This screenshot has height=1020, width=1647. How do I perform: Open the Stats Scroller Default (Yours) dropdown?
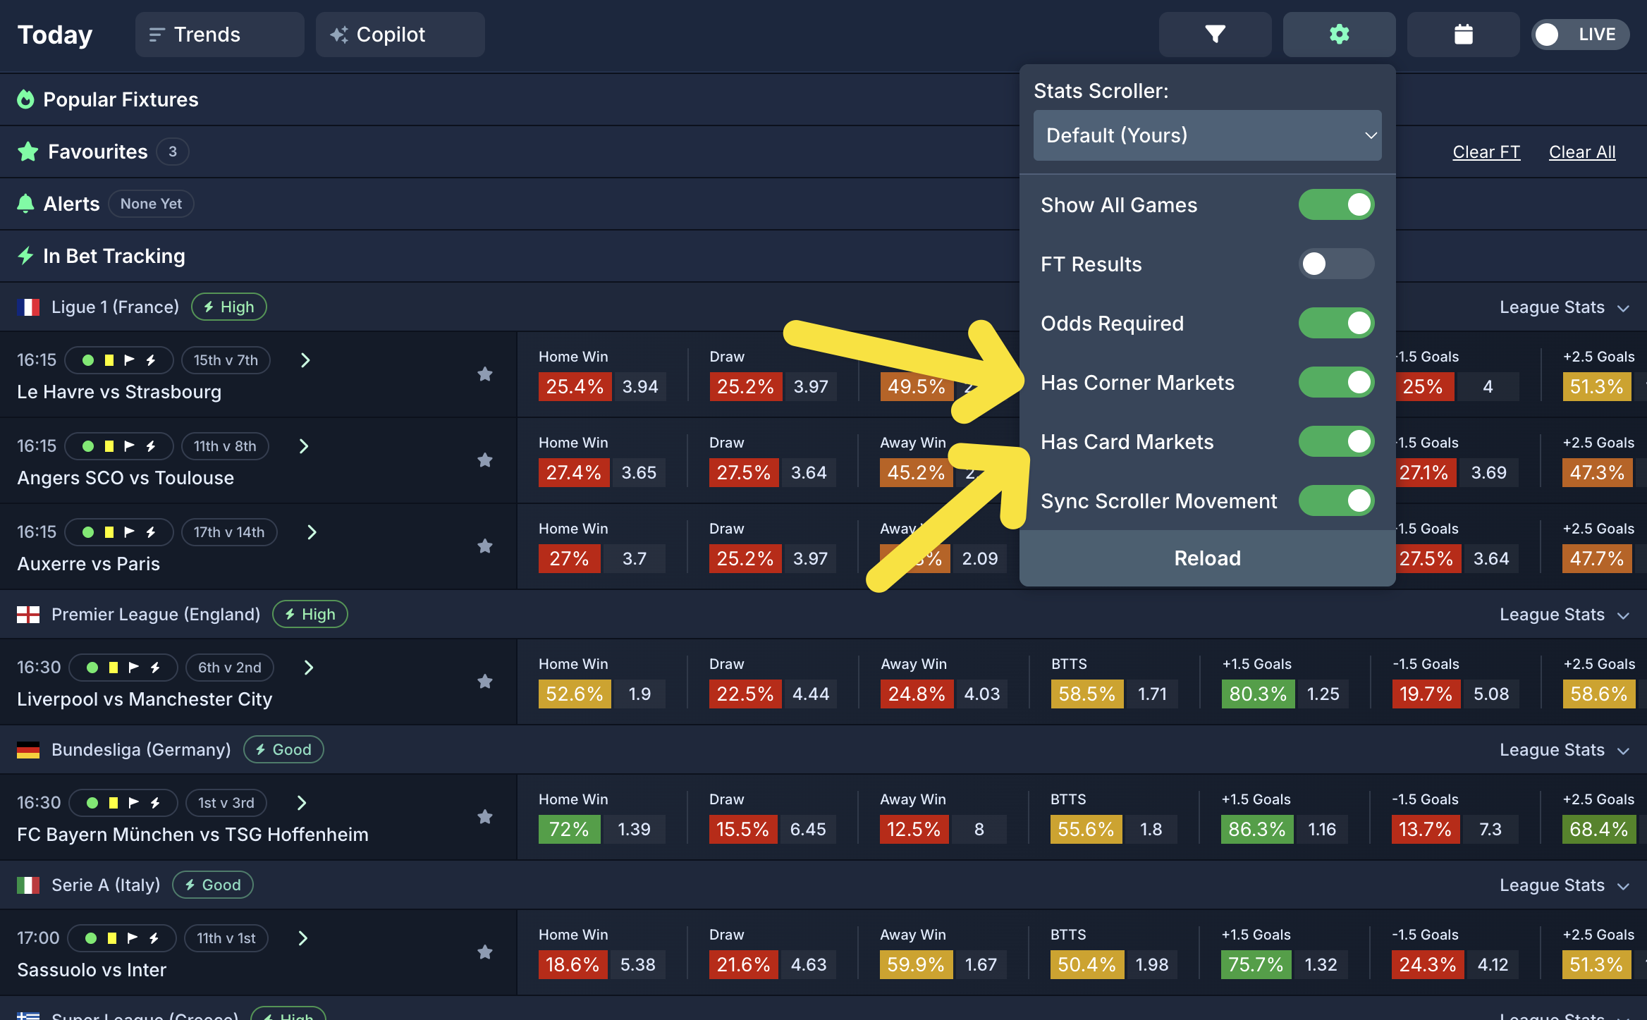(x=1207, y=135)
